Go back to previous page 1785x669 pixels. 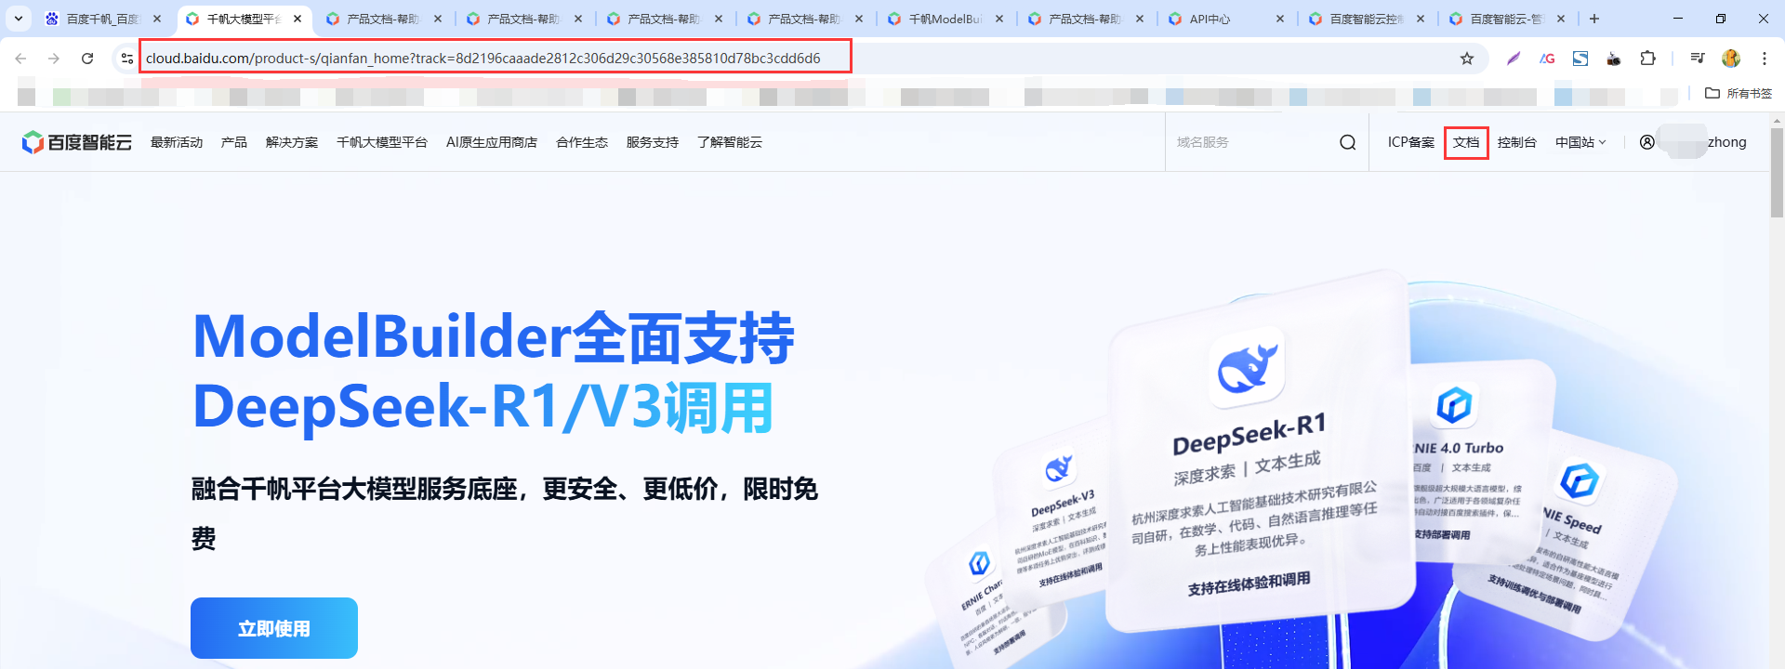click(x=20, y=59)
